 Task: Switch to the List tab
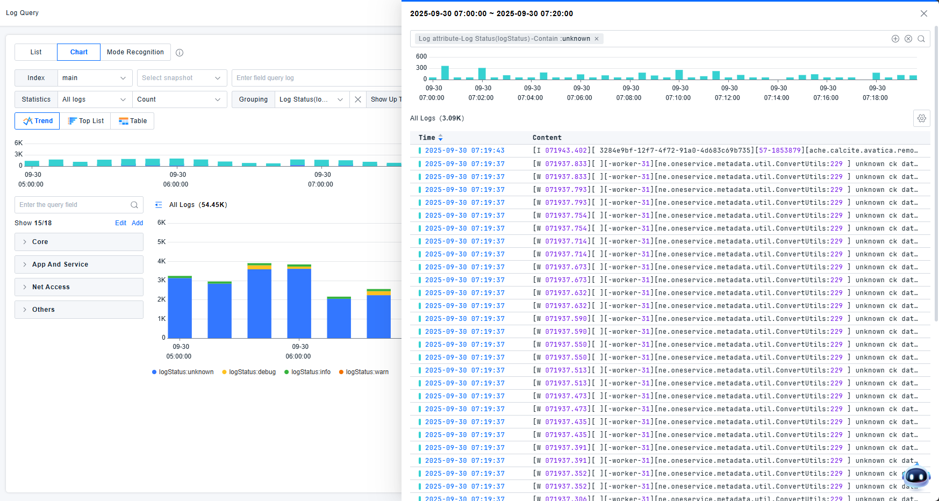coord(36,52)
